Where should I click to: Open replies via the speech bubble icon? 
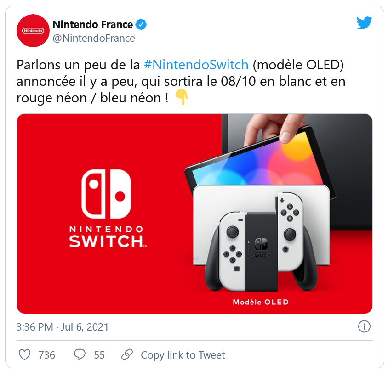[x=80, y=354]
